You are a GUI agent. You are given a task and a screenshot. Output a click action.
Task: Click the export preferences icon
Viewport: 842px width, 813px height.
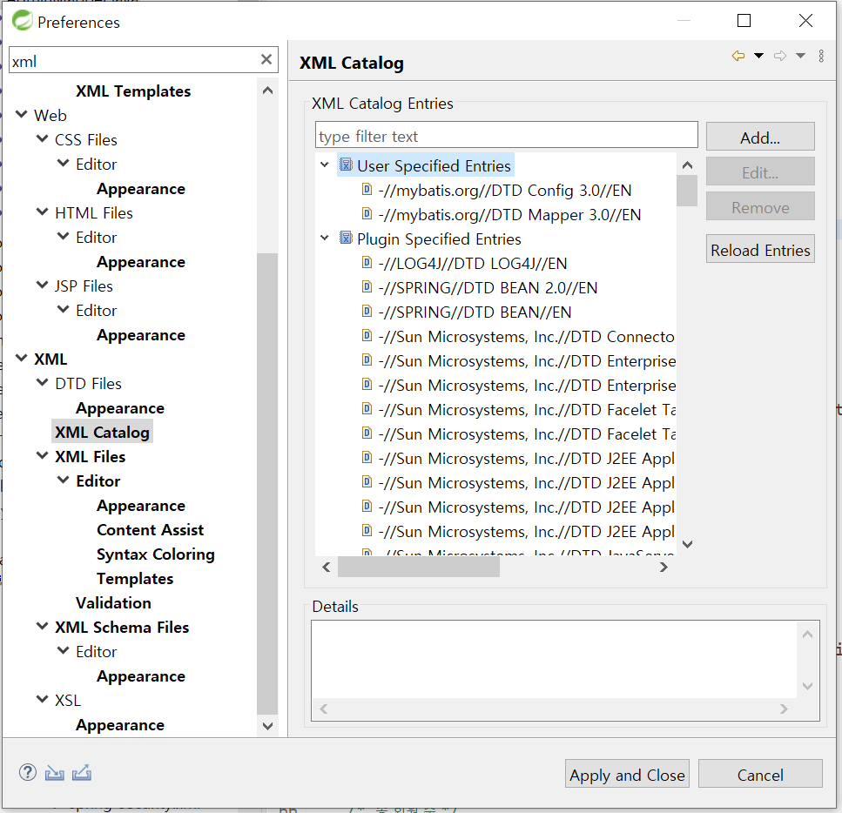[82, 773]
